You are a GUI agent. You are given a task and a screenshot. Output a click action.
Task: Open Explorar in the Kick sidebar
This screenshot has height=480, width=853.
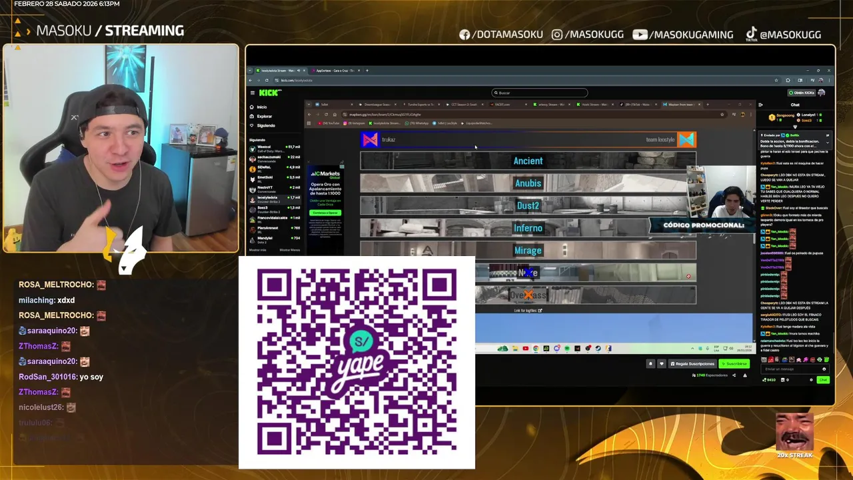click(259, 116)
